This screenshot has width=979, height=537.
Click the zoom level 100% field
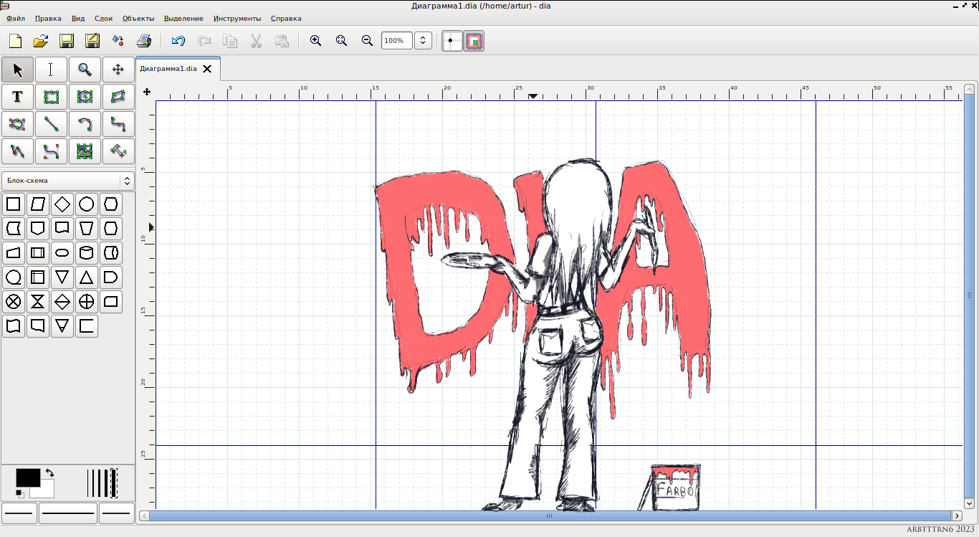pos(396,41)
